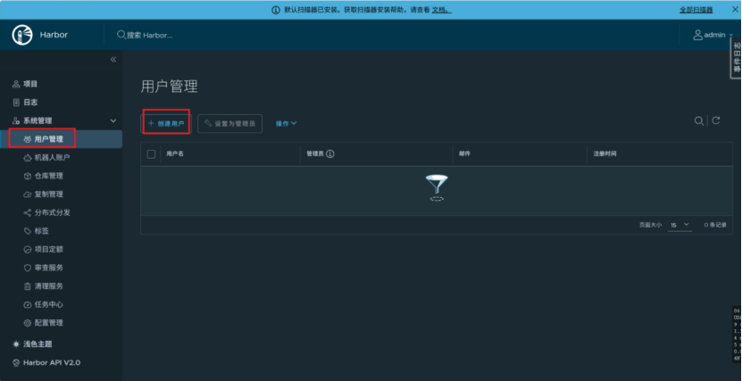Click the 管理员 info icon
742x381 pixels.
[x=330, y=153]
